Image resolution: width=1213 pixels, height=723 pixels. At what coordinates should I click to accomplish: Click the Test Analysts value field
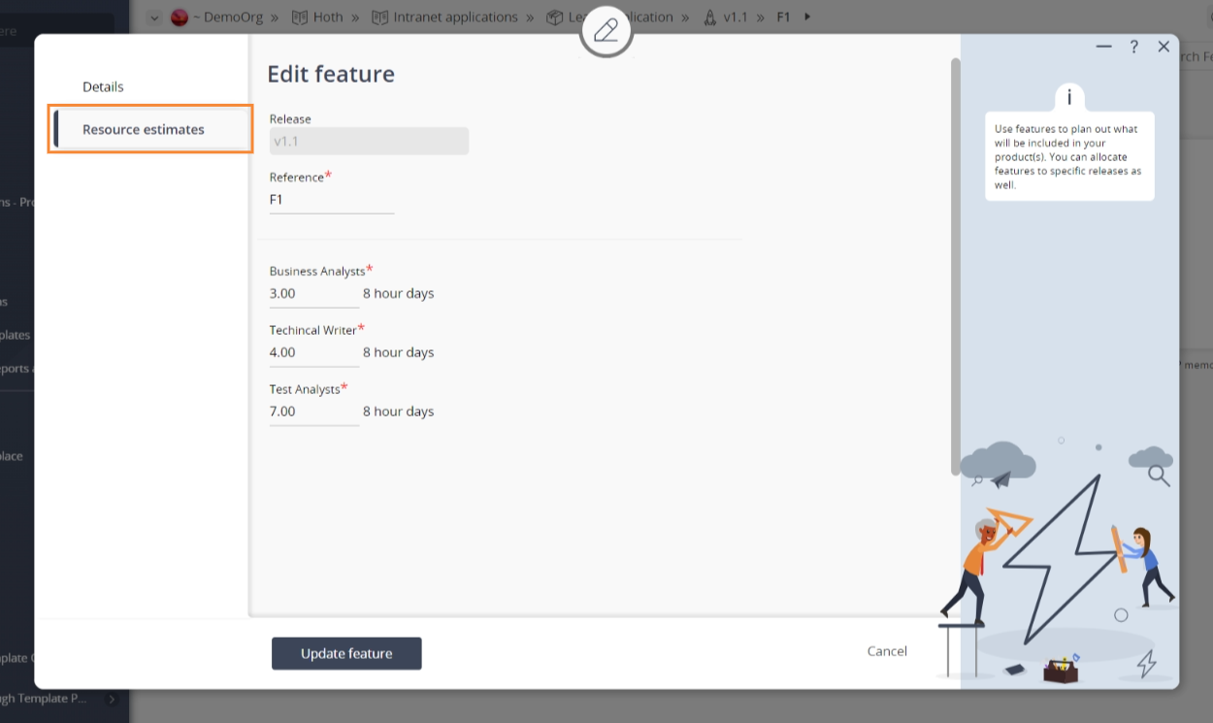312,411
